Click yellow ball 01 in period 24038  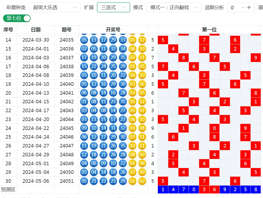click(x=132, y=67)
